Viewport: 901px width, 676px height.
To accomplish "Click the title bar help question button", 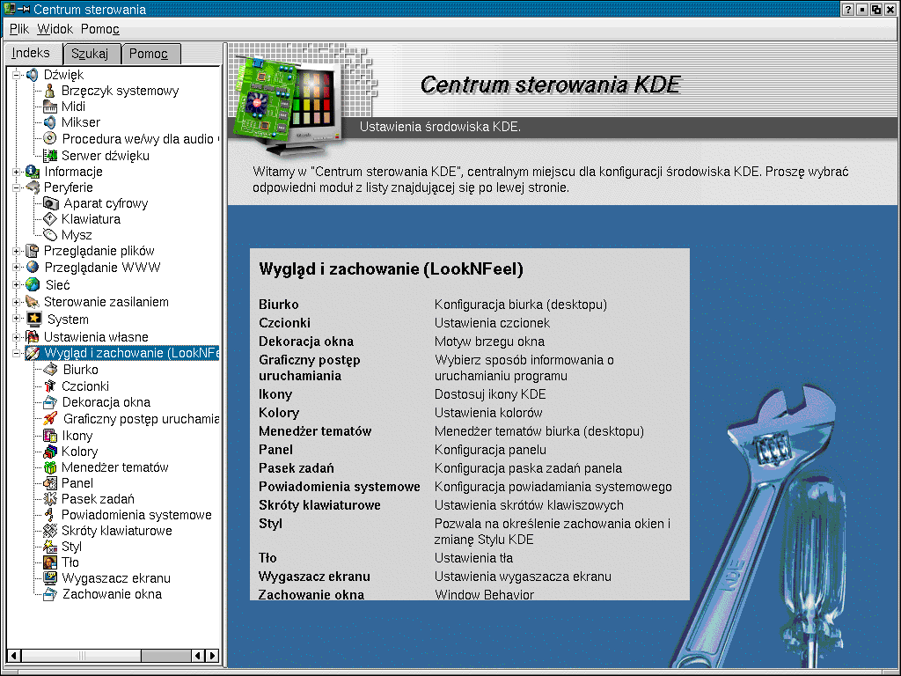I will coord(848,9).
